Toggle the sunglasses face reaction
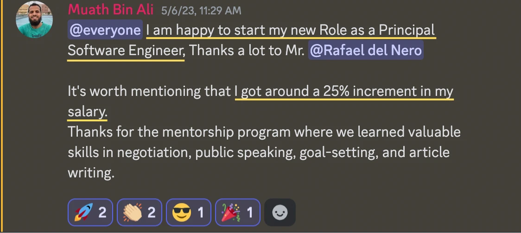 point(188,213)
